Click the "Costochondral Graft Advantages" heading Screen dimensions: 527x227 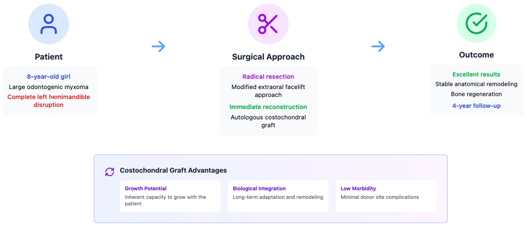point(173,170)
